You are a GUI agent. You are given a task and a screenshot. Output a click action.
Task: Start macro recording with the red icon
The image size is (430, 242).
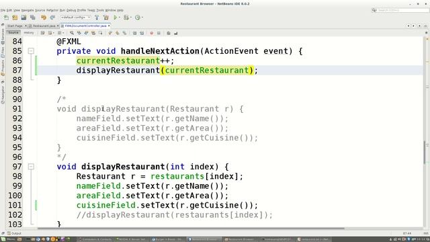point(151,33)
